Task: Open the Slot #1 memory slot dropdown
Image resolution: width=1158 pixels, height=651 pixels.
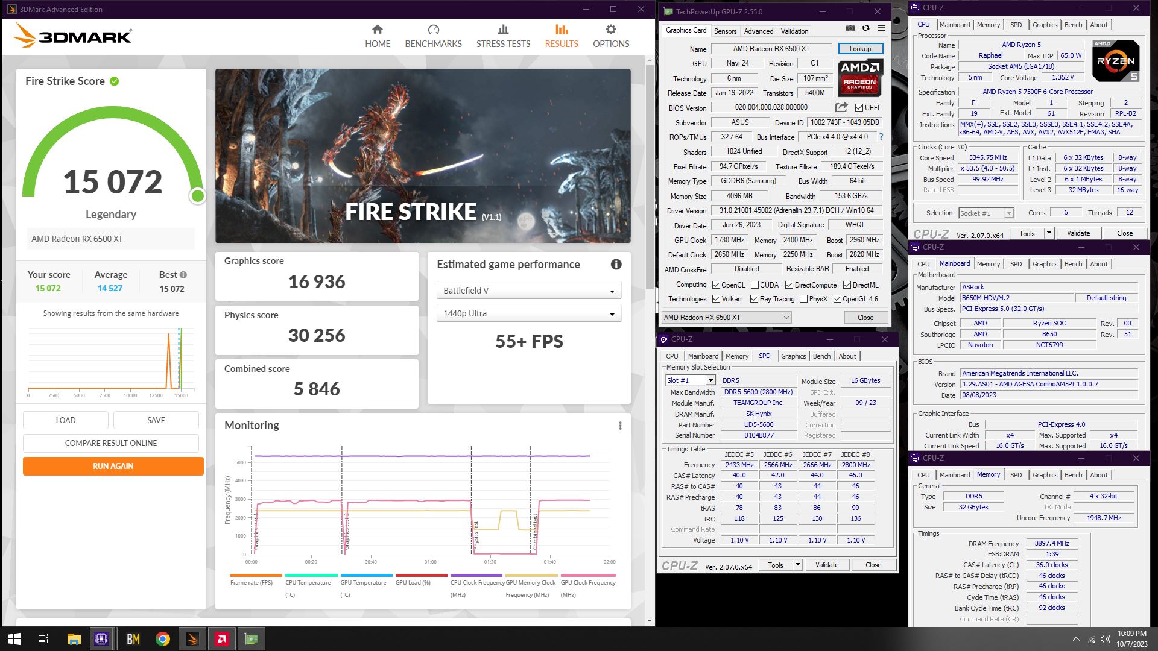Action: [691, 380]
